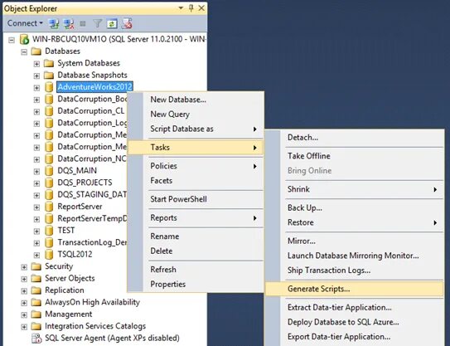Choose New Database... from context menu

coord(196,100)
